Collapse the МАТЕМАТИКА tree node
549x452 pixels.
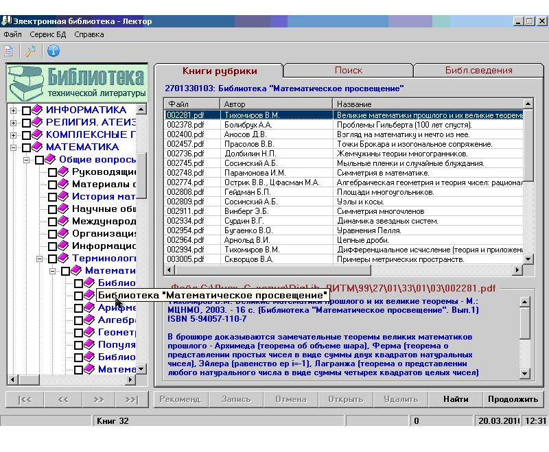pos(13,147)
